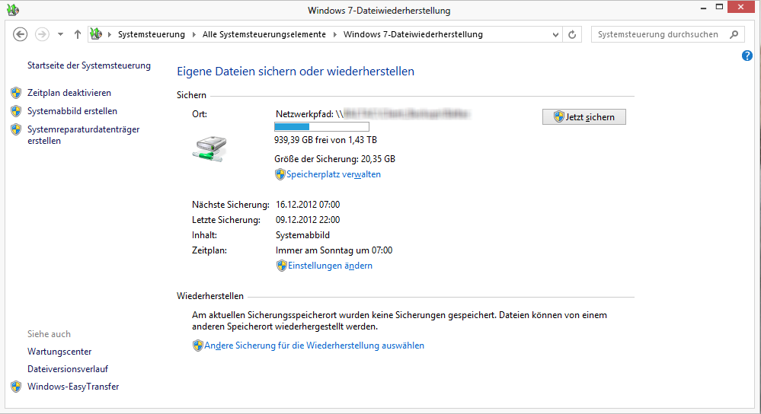This screenshot has width=761, height=414.
Task: Click Zeitplan deaktivieren link
Action: (69, 93)
